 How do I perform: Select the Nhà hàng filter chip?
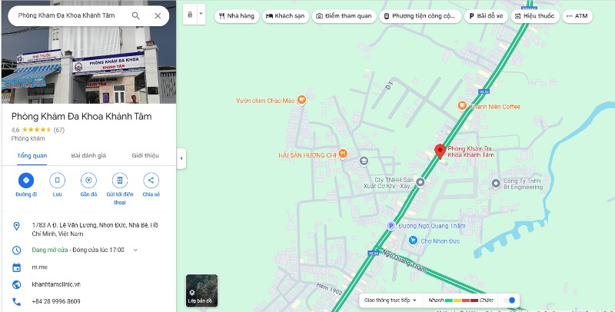tap(237, 16)
